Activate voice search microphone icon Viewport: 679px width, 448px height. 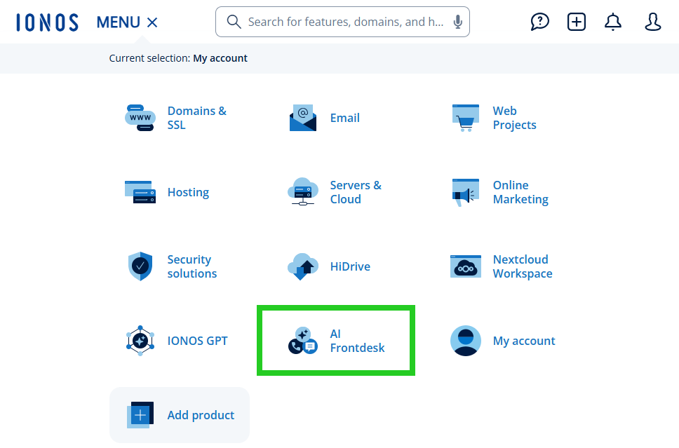pos(457,22)
